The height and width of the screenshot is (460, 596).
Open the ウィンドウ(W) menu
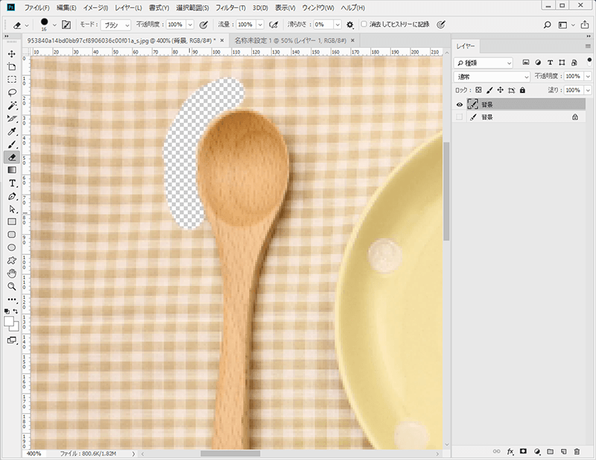pyautogui.click(x=318, y=7)
